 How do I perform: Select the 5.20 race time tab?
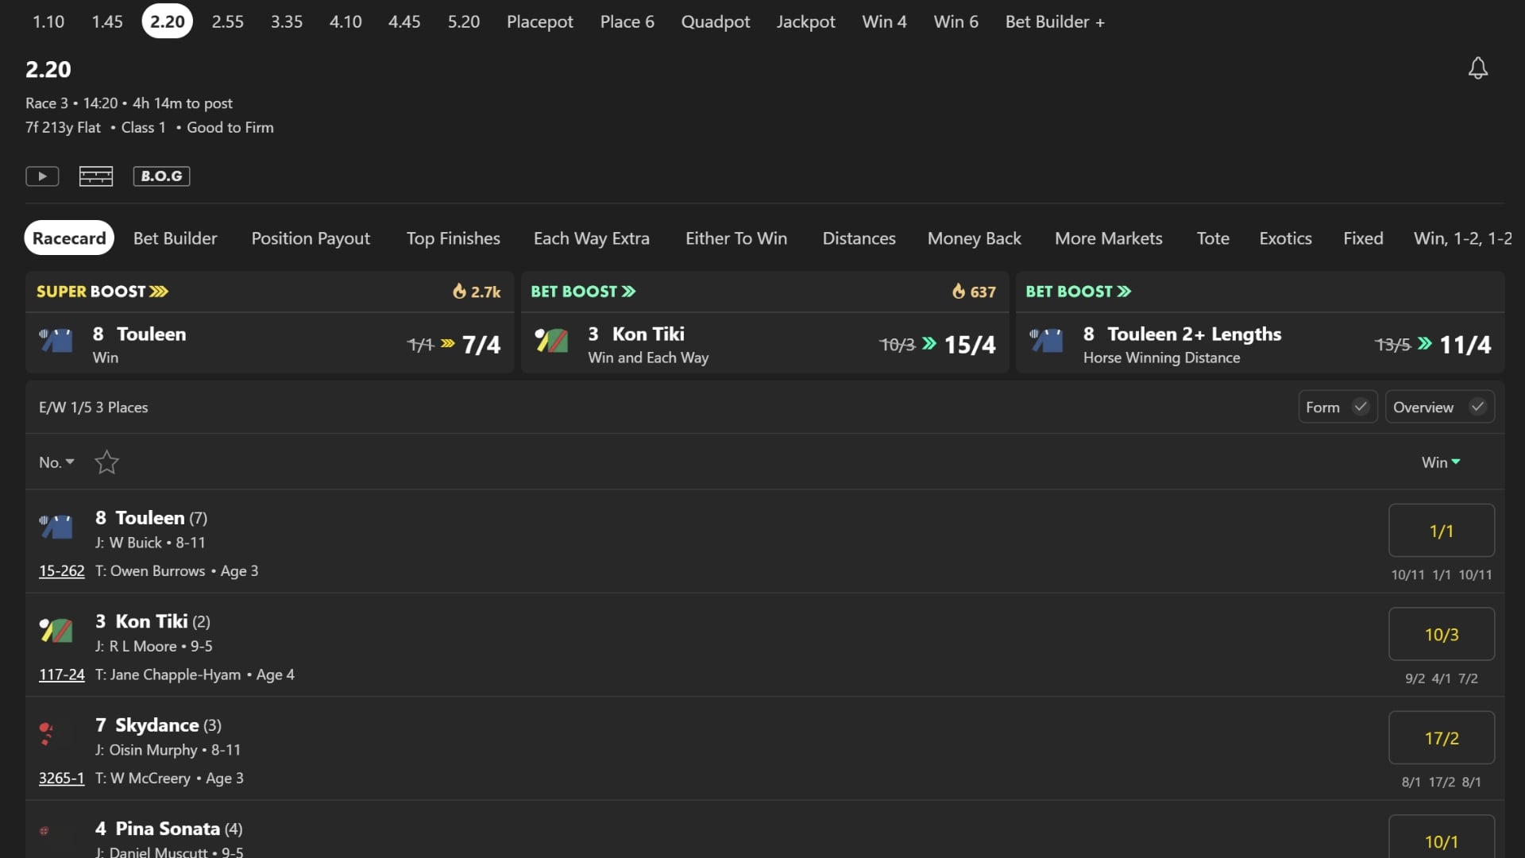click(x=464, y=21)
